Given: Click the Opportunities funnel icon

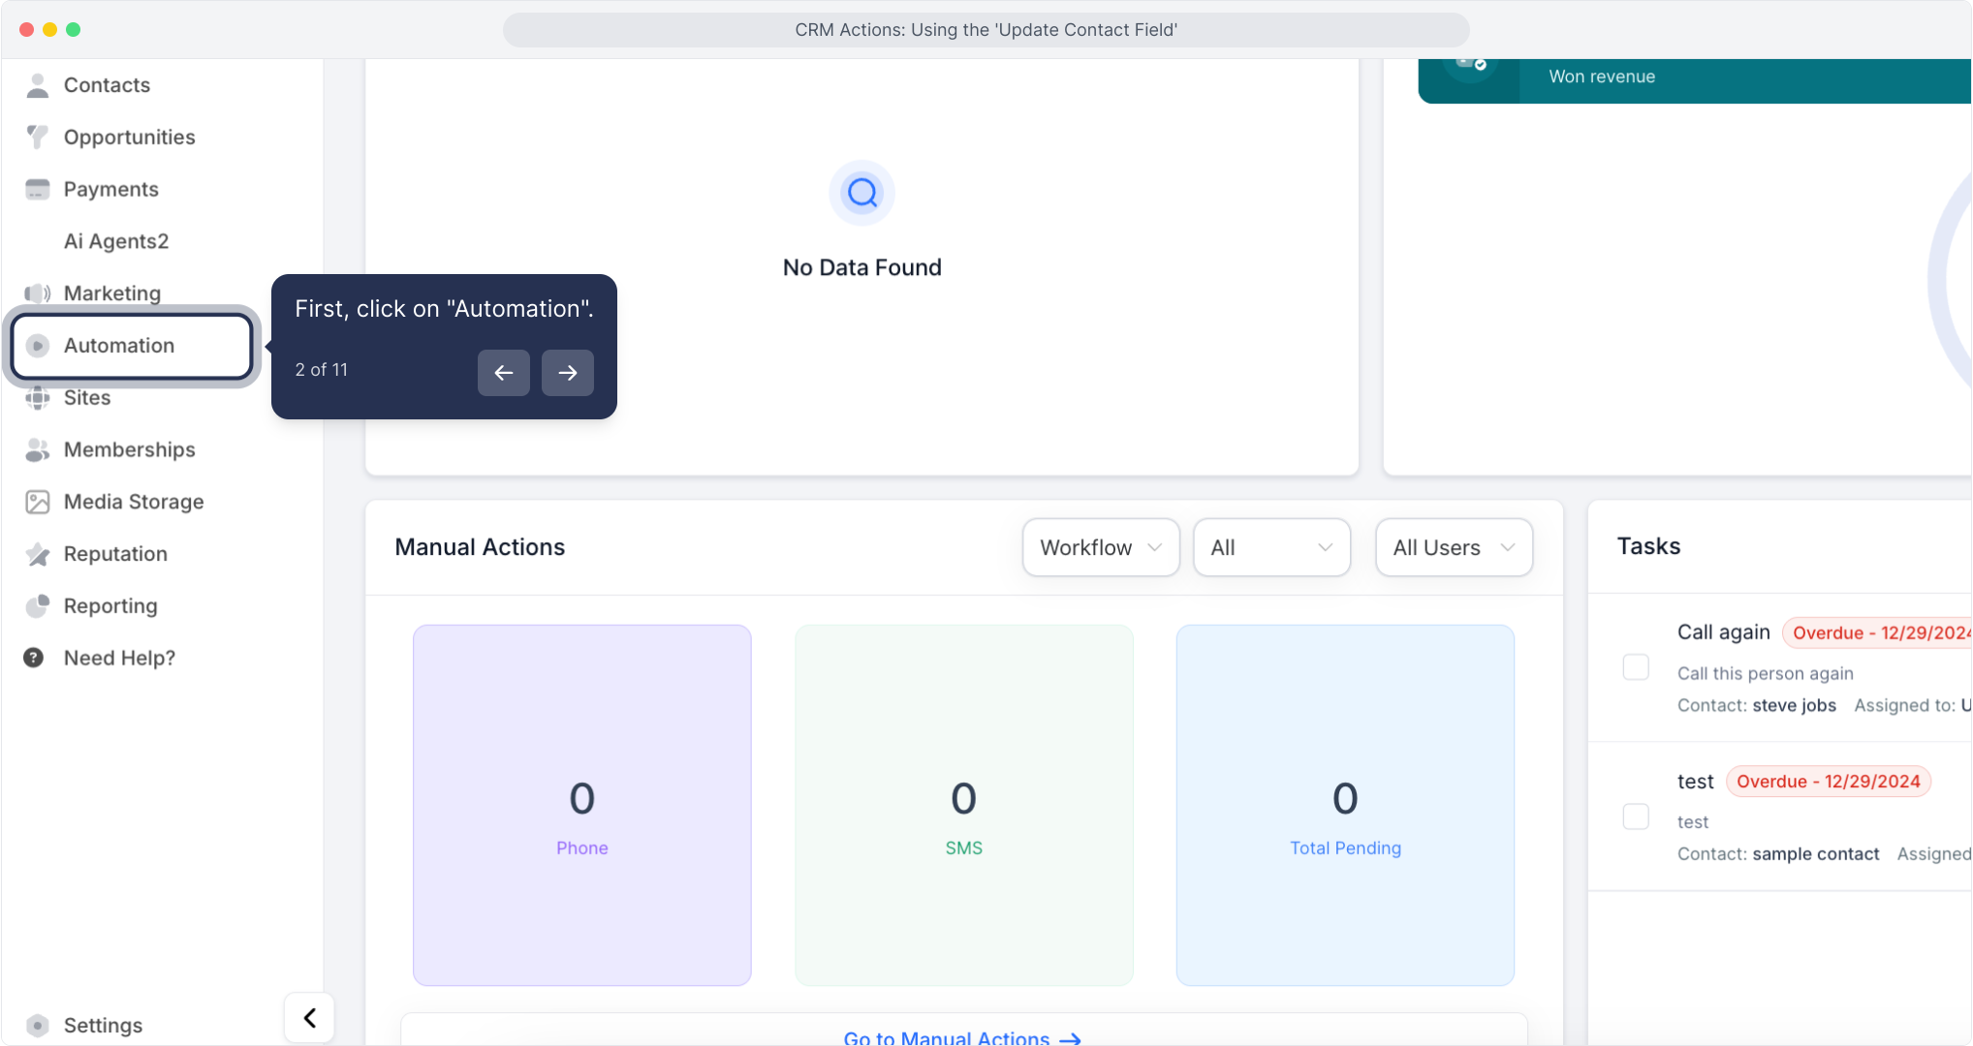Looking at the screenshot, I should (x=38, y=138).
